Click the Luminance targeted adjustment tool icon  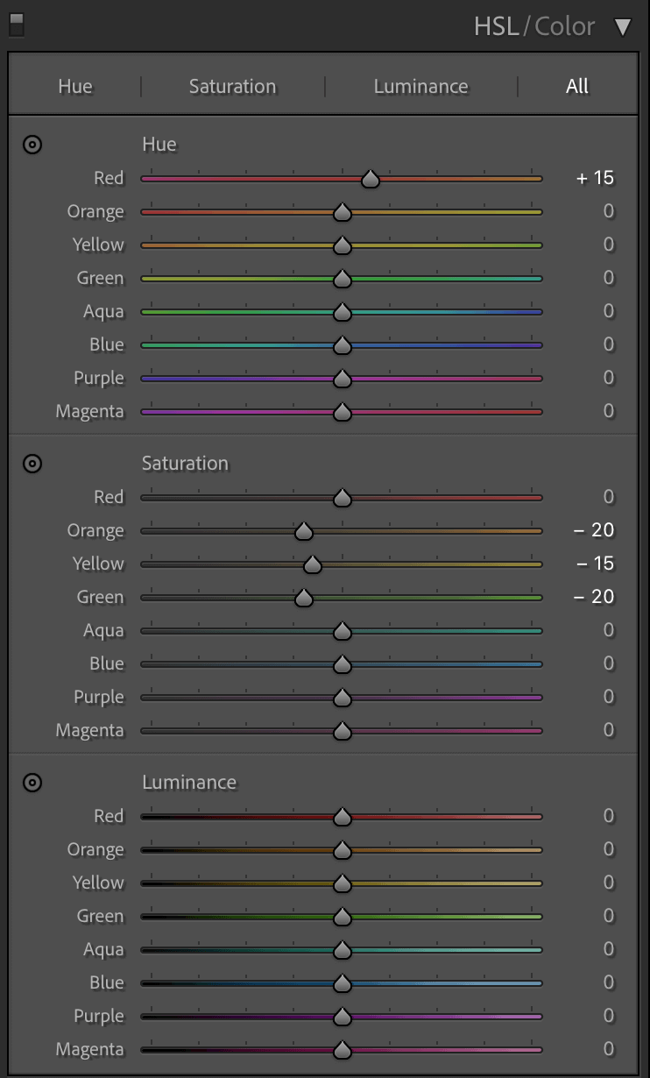[x=32, y=783]
